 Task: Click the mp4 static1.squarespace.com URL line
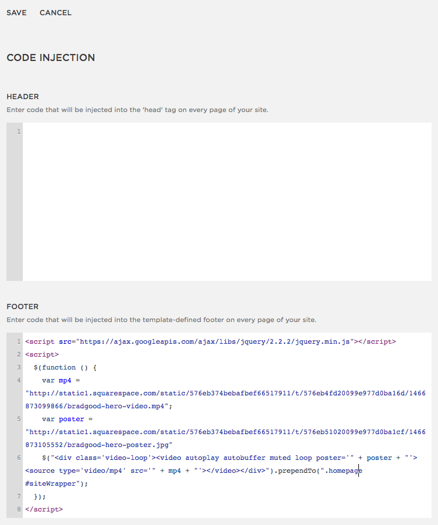tap(225, 394)
